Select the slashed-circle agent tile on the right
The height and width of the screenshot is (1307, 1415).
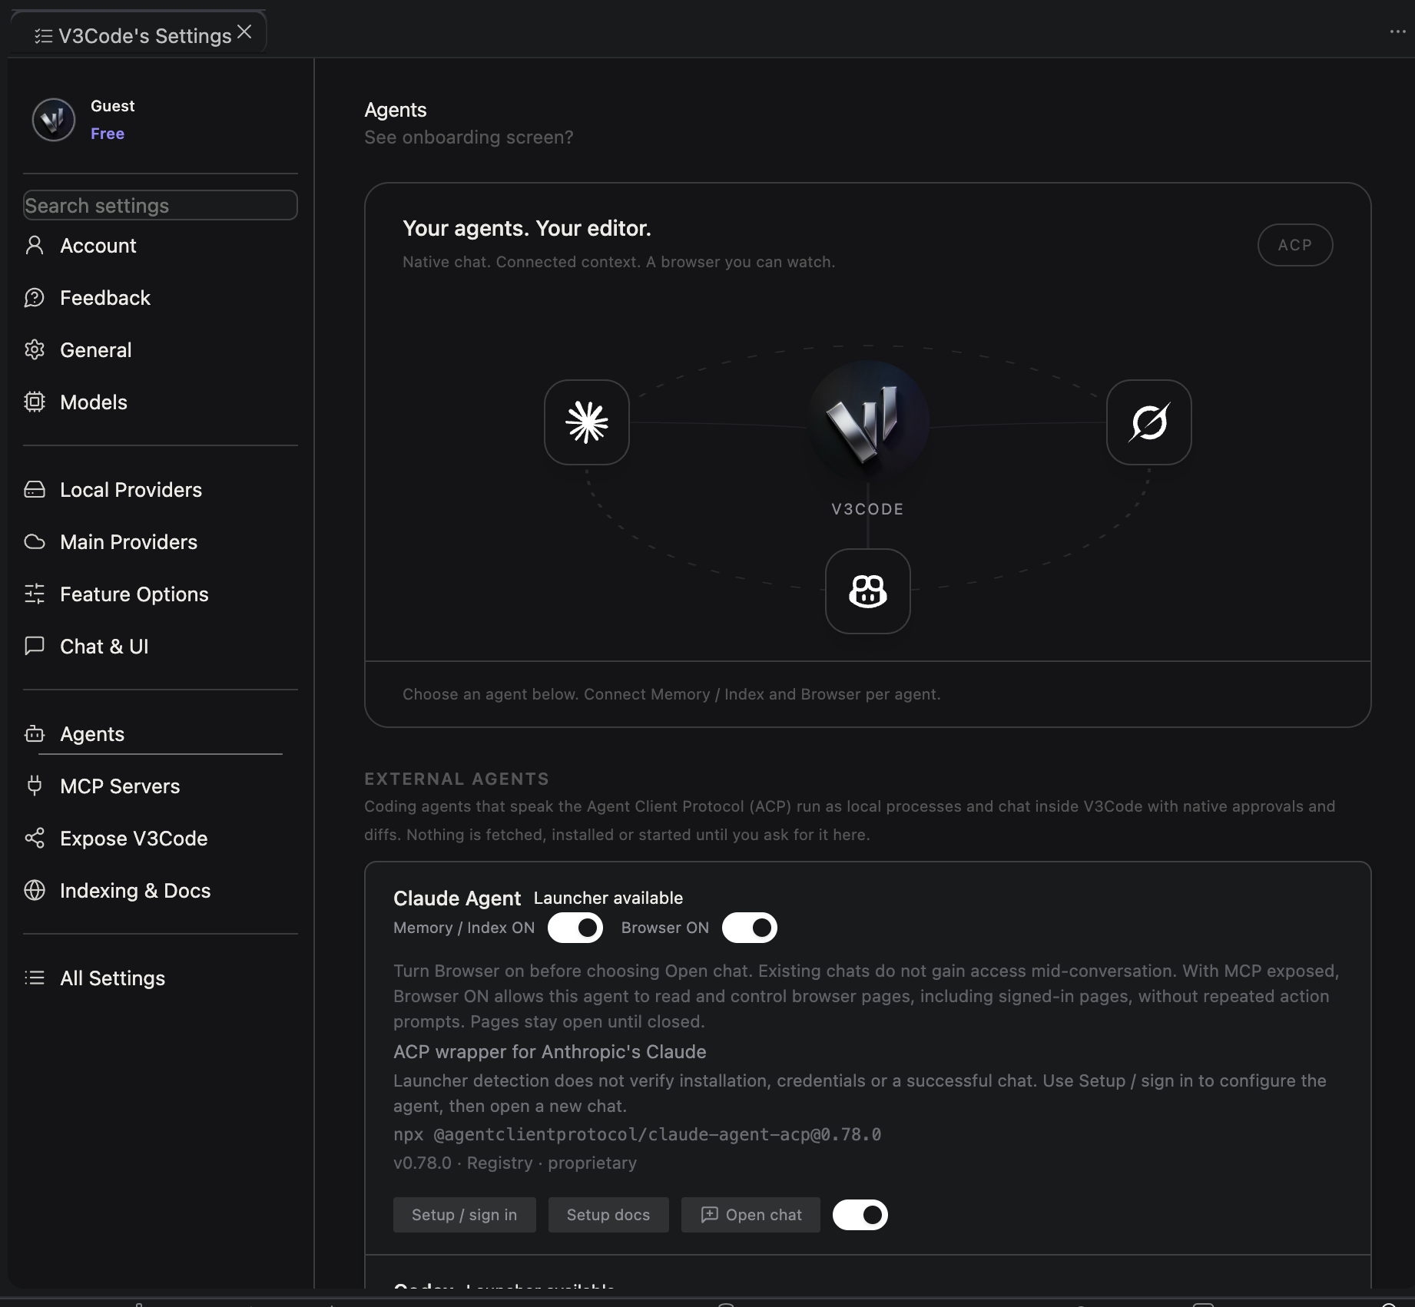(1149, 422)
